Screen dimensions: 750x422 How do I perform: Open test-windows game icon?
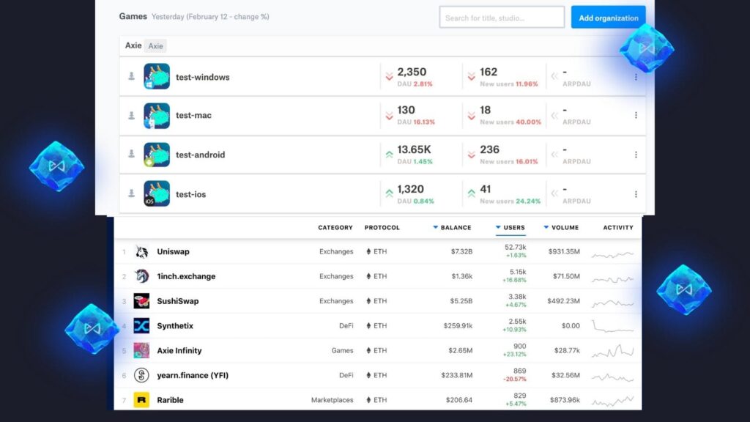pyautogui.click(x=157, y=76)
